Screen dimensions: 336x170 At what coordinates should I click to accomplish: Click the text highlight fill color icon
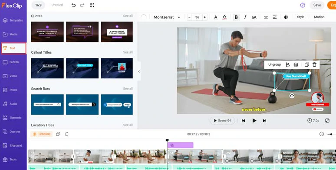[224, 17]
